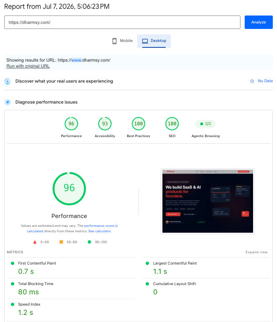
Task: Click the green dot beside Speed Index
Action: pos(13,304)
